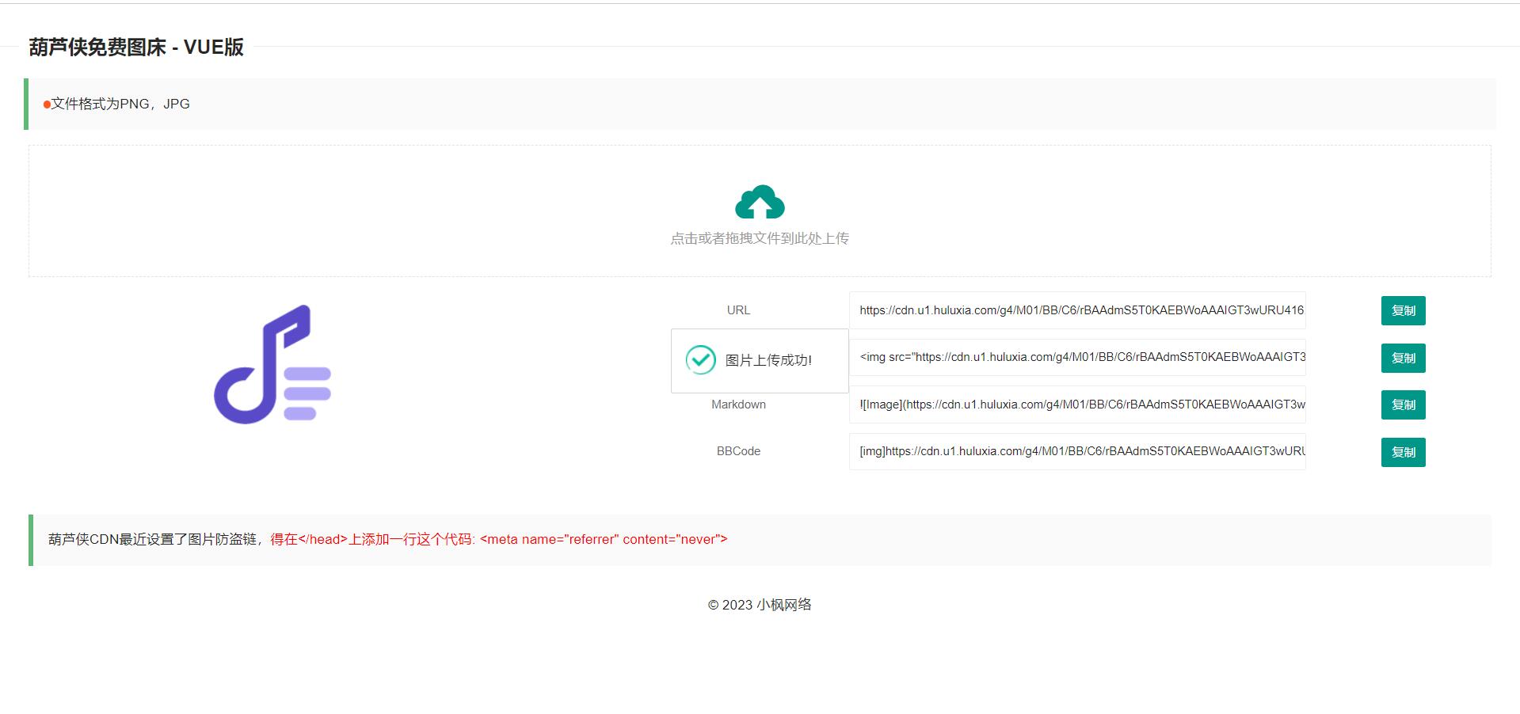Focus the Markdown code input field

[1077, 404]
